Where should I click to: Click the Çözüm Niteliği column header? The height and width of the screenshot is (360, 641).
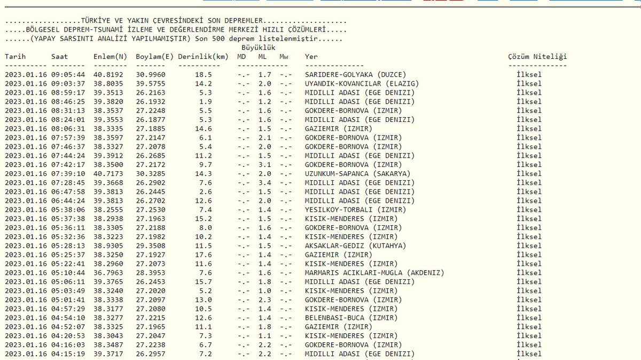point(537,57)
